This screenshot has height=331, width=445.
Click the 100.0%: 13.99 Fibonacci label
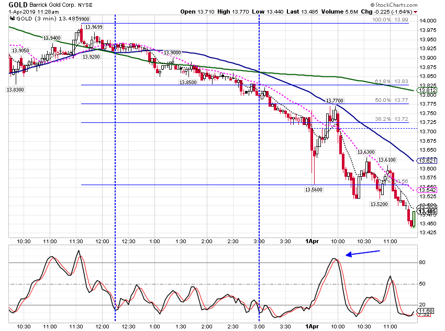(x=390, y=20)
